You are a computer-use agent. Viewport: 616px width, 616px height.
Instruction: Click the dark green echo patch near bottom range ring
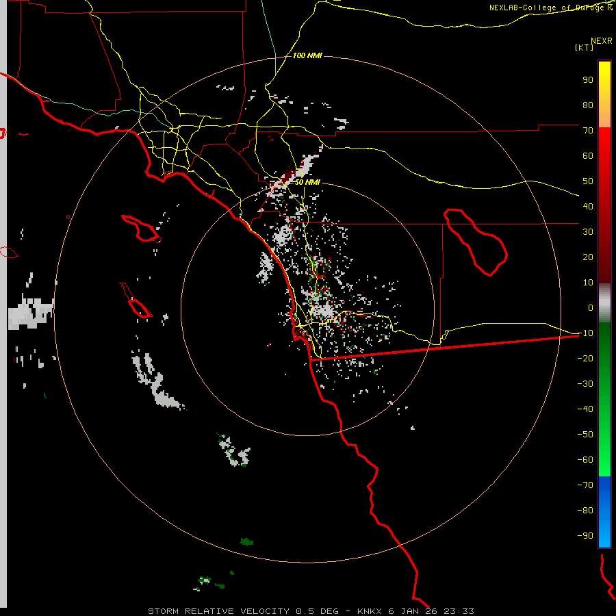pyautogui.click(x=246, y=542)
